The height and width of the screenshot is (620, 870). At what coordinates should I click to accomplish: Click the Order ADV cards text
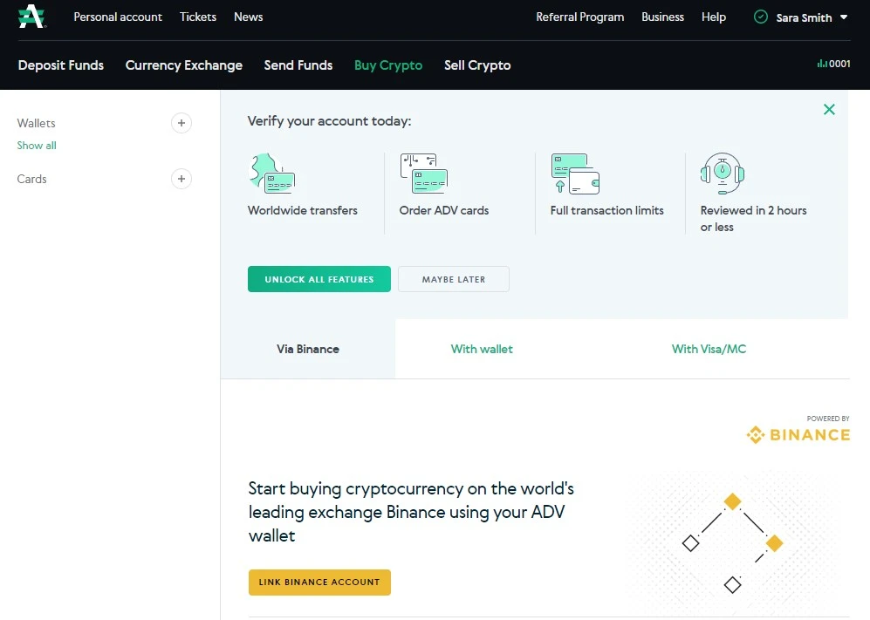(x=444, y=210)
